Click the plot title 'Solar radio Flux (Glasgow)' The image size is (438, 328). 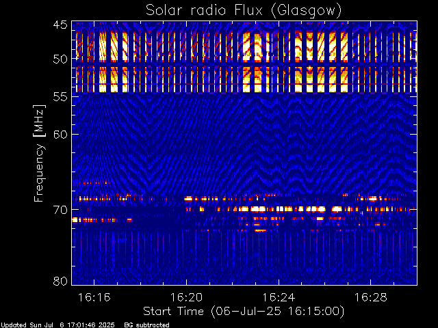(244, 11)
